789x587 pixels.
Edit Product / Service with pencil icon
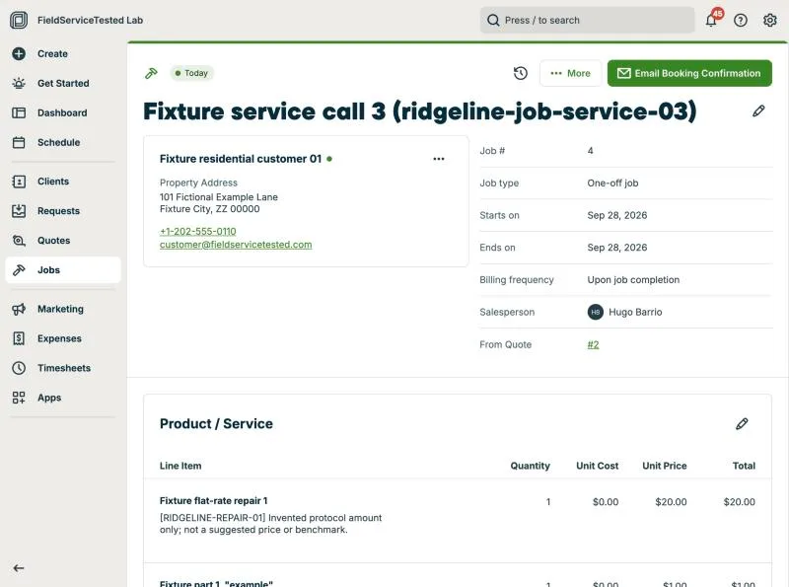742,424
